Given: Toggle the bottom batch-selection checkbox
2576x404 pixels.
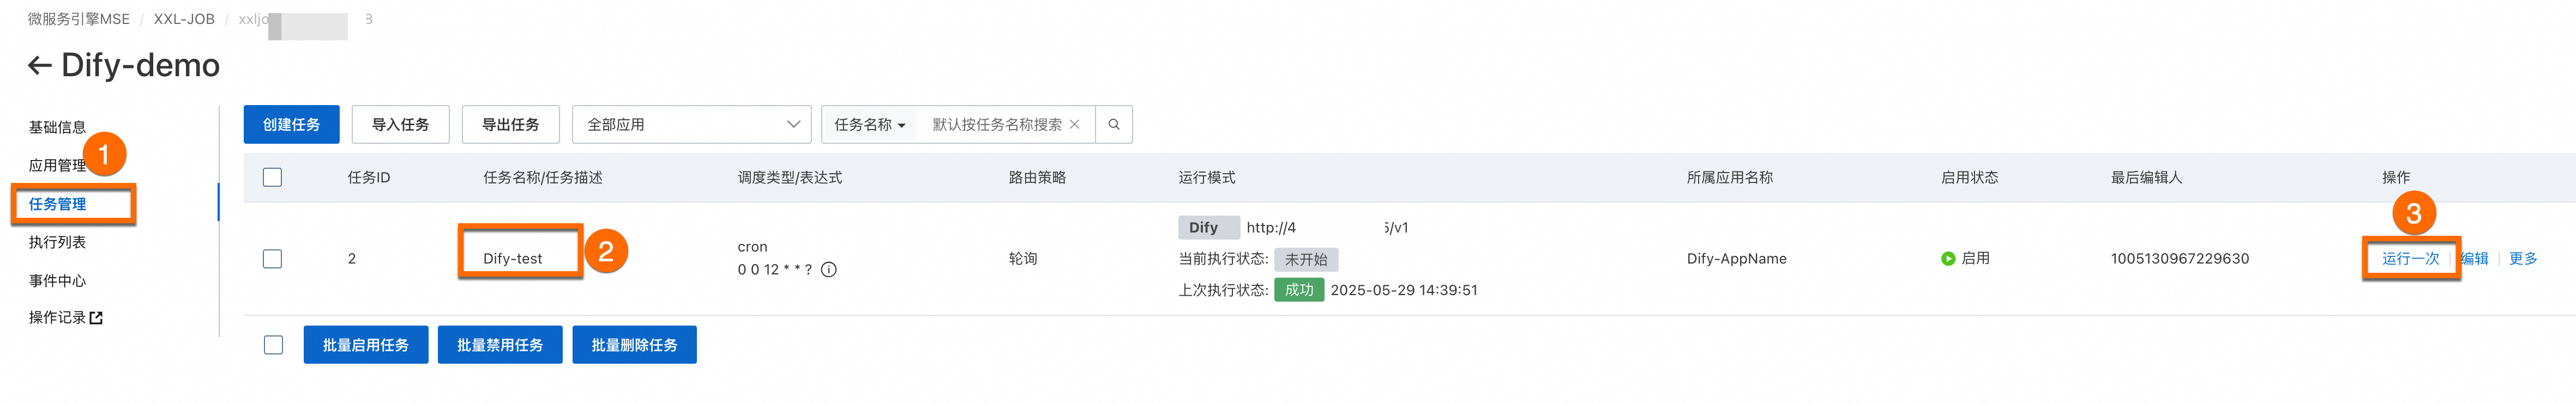Looking at the screenshot, I should tap(273, 345).
